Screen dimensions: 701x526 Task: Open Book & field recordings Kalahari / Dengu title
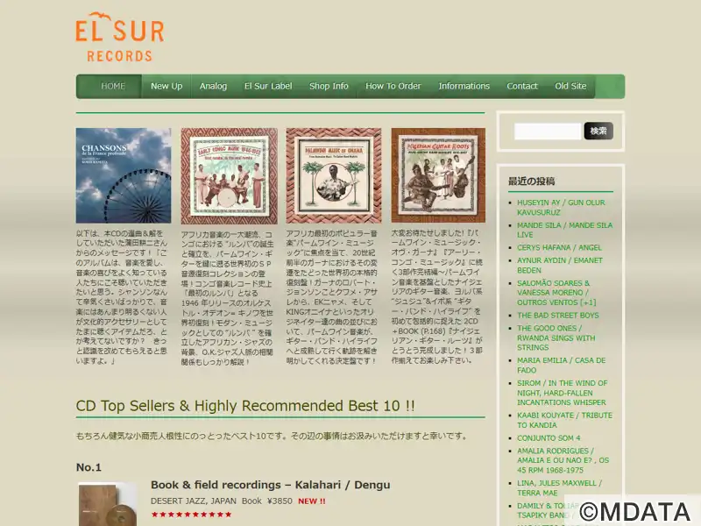coord(270,485)
